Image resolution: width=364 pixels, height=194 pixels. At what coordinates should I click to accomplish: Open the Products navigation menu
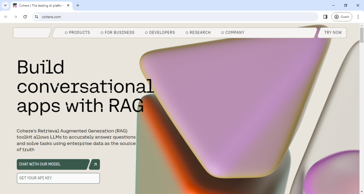tap(77, 33)
